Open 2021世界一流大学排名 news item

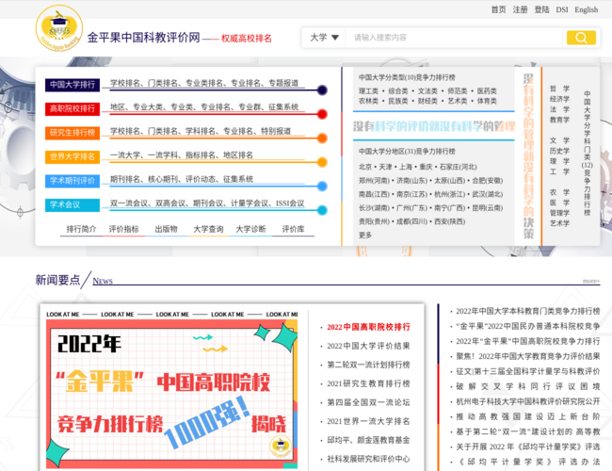[368, 421]
